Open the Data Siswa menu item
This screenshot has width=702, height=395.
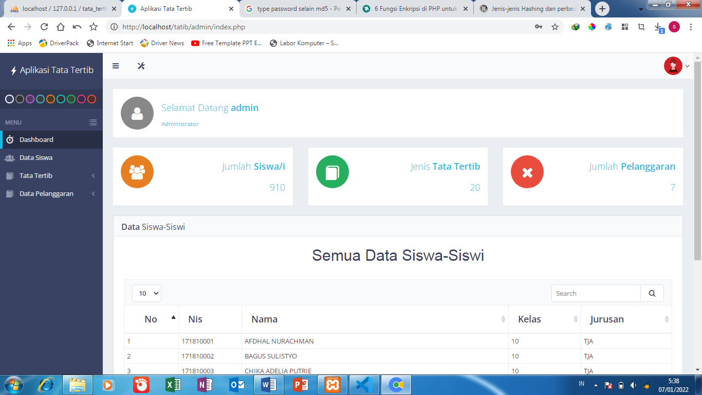pos(51,158)
